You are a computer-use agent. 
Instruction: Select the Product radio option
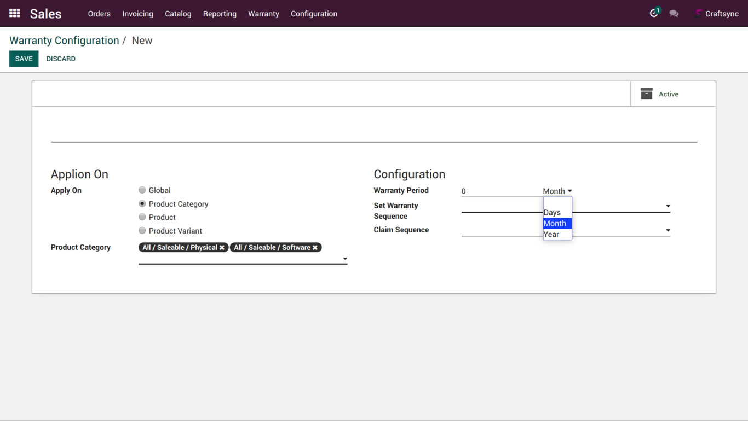142,217
